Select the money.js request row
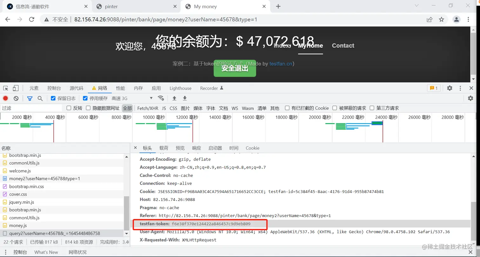 62,225
